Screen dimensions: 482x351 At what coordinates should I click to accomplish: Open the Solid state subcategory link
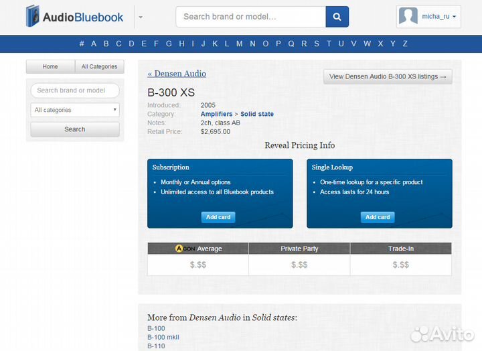coord(257,114)
